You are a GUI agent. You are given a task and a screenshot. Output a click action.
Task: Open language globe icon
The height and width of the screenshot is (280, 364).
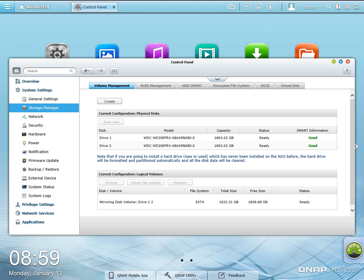[347, 7]
